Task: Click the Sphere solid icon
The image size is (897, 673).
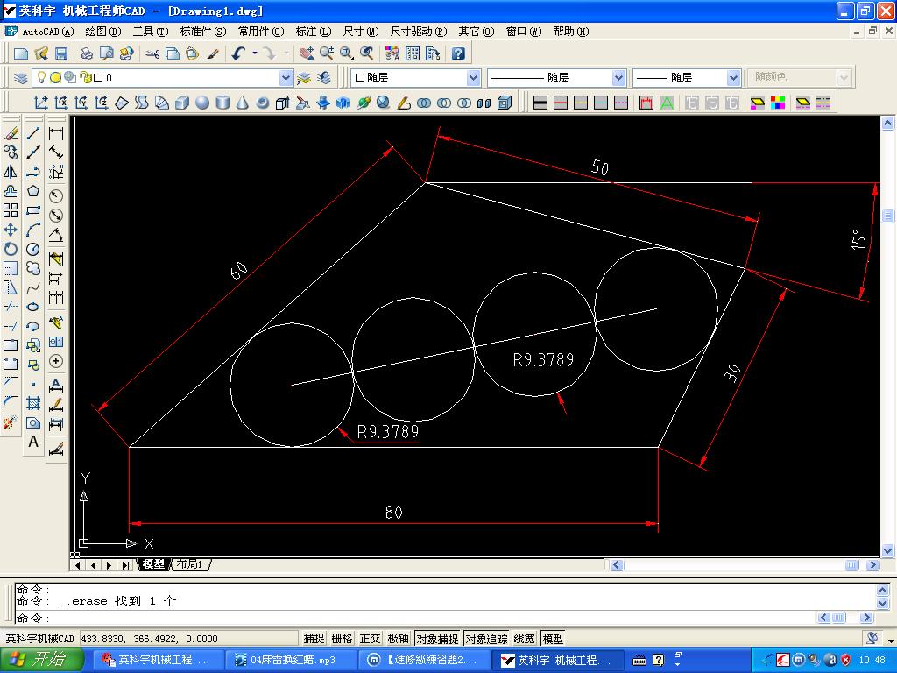Action: (202, 103)
